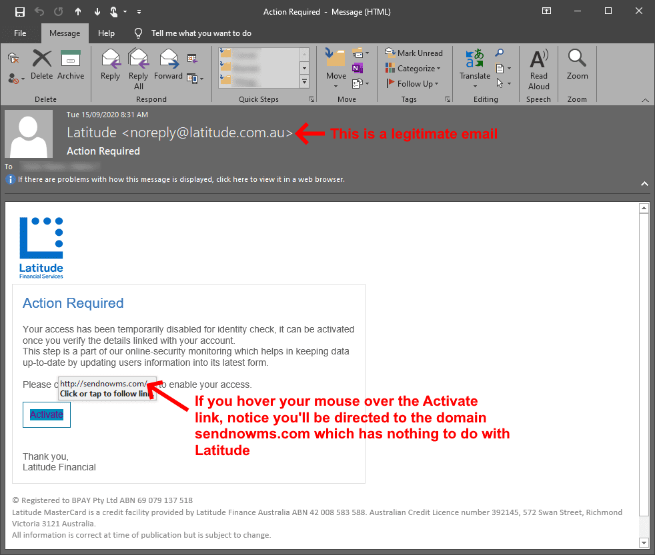Mark the message as Unread
The image size is (655, 555).
(414, 53)
